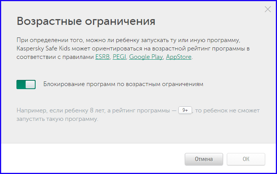This screenshot has height=174, width=277.
Task: Click the phrase 'в соответствии с правилами'
Action: [55, 57]
